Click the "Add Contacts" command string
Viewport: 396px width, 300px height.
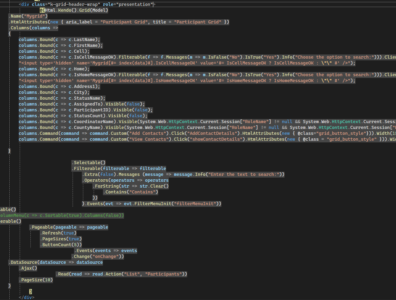pyautogui.click(x=150, y=133)
